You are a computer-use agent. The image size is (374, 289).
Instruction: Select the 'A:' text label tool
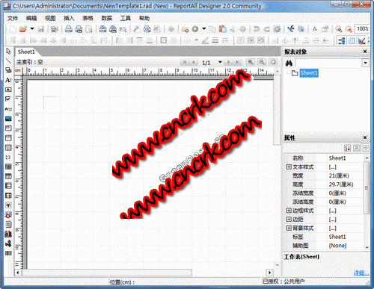tap(8, 80)
